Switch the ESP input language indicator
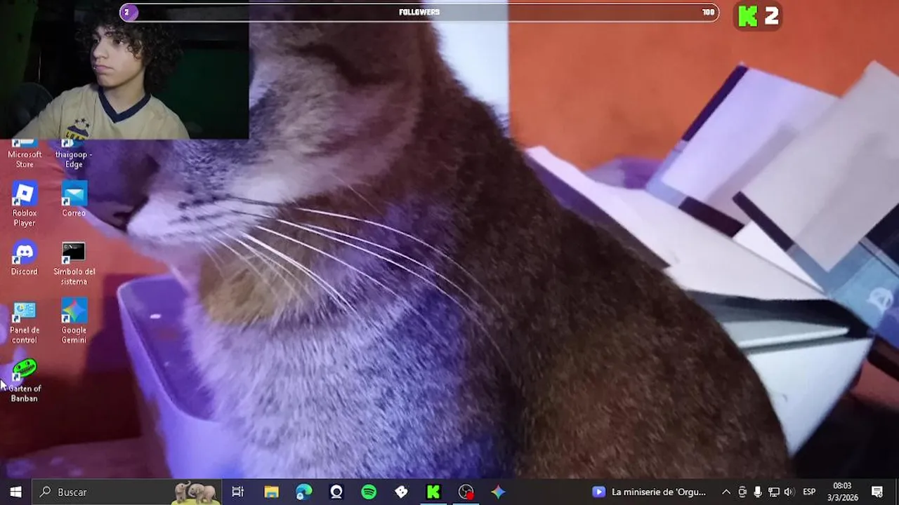 pyautogui.click(x=809, y=492)
